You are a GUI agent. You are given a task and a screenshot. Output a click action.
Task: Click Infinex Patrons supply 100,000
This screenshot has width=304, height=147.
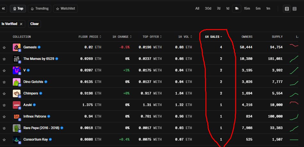tap(275, 116)
